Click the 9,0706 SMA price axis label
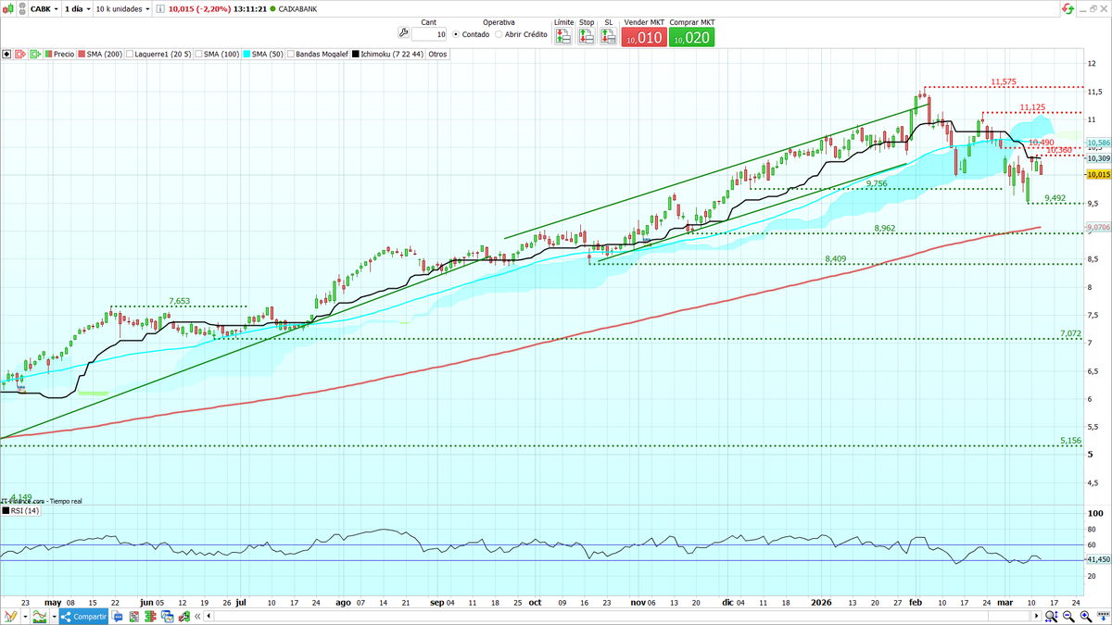Screen dimensions: 1112x625 (x=1099, y=227)
